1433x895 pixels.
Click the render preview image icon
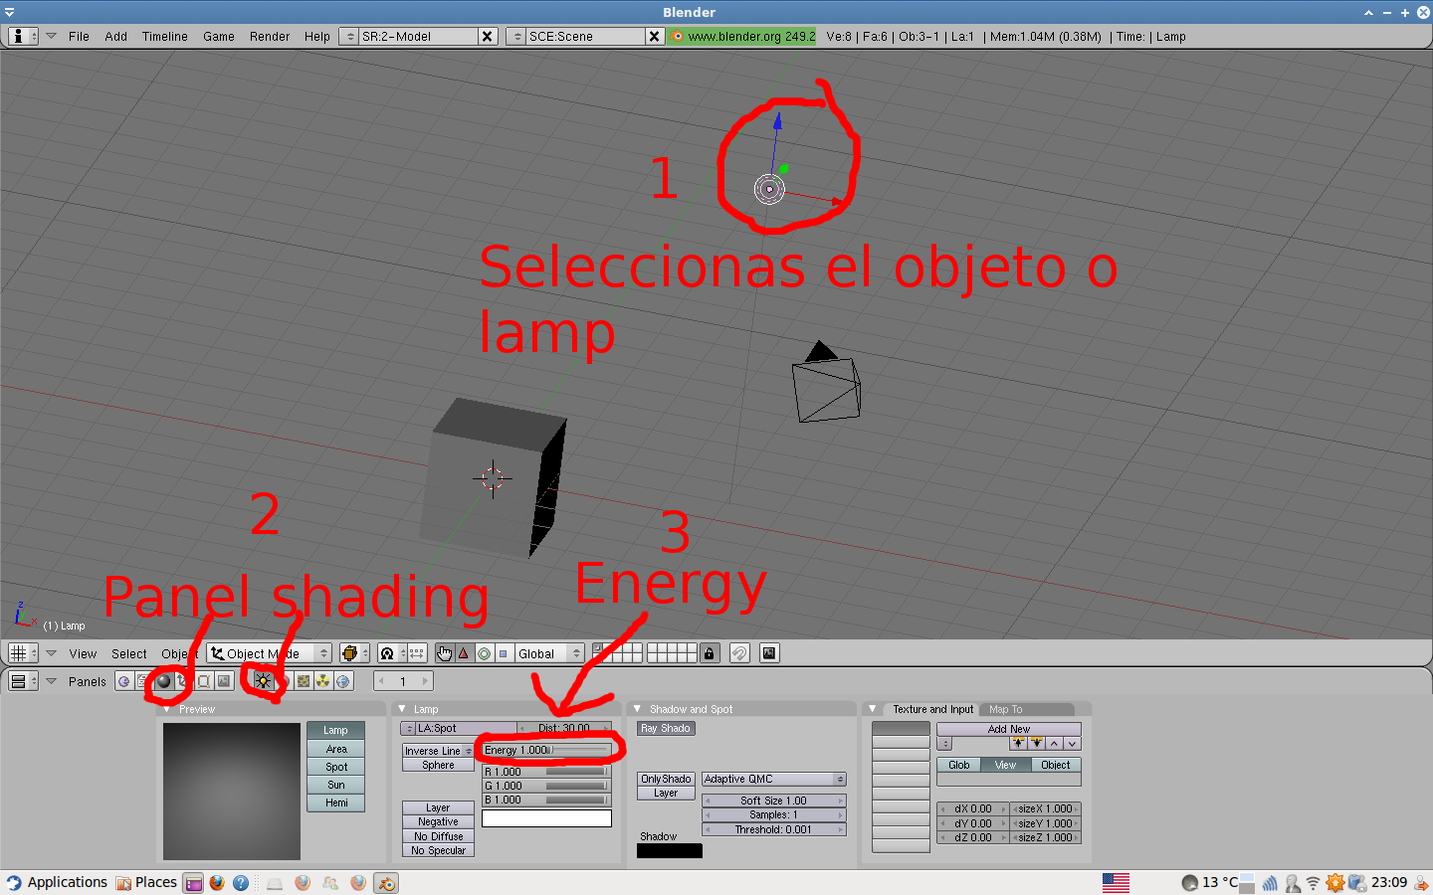pyautogui.click(x=769, y=653)
